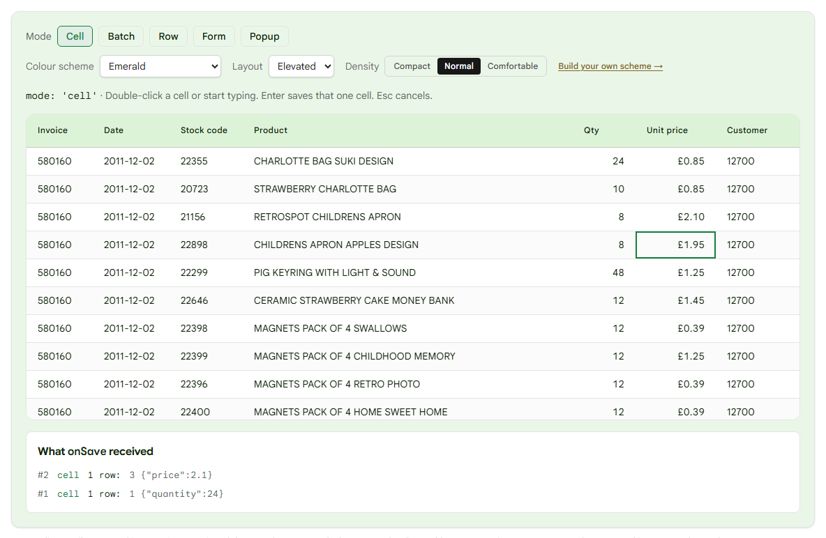This screenshot has height=538, width=826.
Task: Click the price cell in PIG KEYRING row
Action: 675,272
